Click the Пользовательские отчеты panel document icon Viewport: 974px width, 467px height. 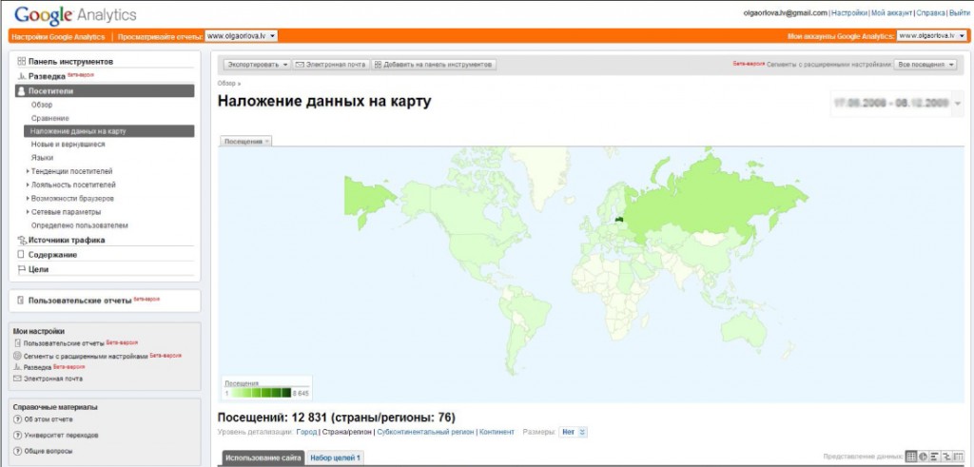coord(21,301)
